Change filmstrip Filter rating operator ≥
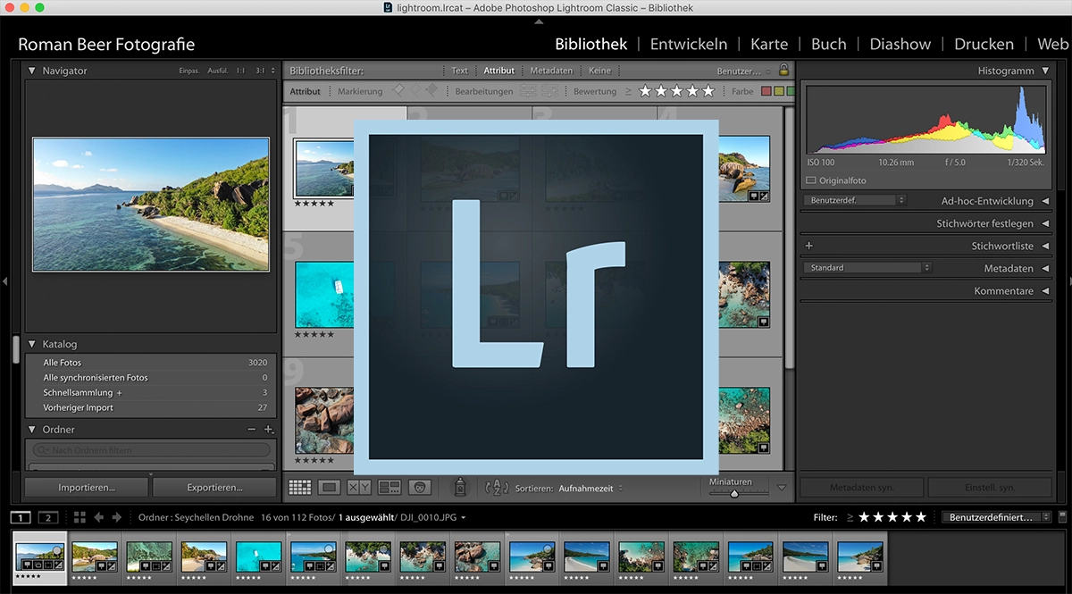The height and width of the screenshot is (594, 1072). pos(850,517)
